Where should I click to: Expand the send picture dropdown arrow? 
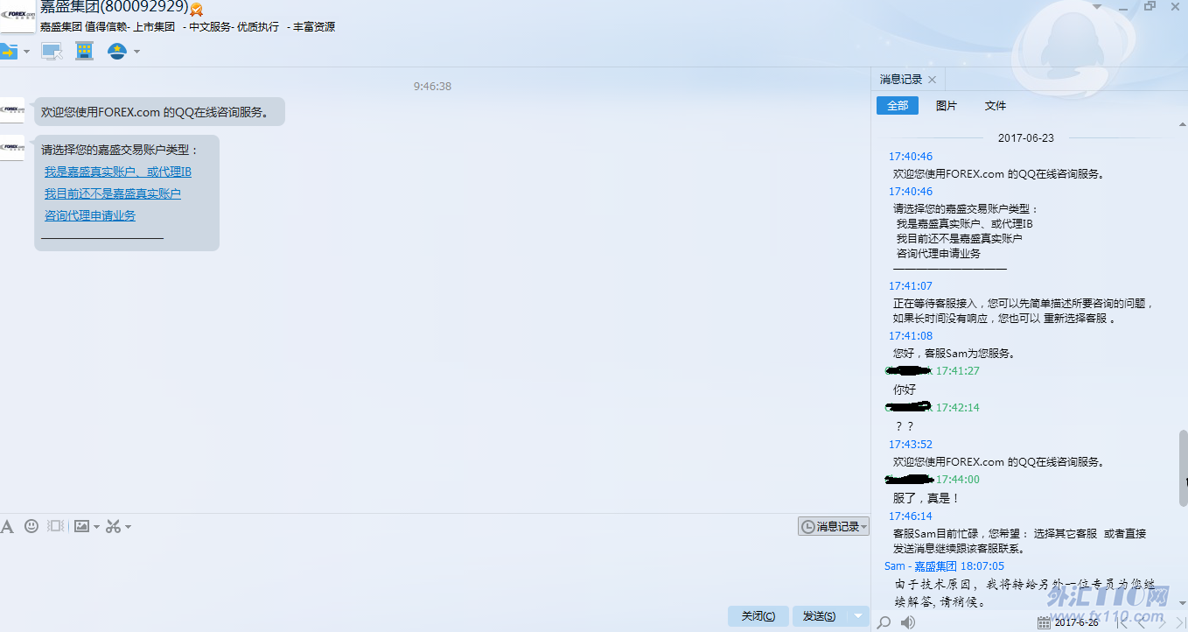[x=96, y=527]
